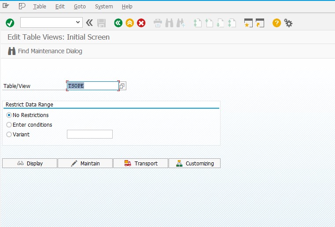Click the Save diskette icon
The height and width of the screenshot is (227, 335).
tap(102, 23)
